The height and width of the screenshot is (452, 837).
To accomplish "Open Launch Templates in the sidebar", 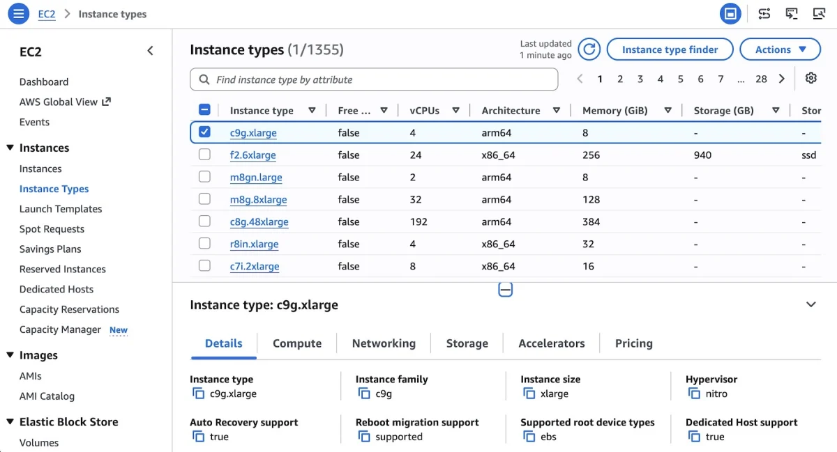I will pyautogui.click(x=61, y=209).
